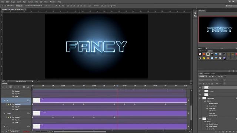Click the previous frame timeline button

[x=7, y=87]
